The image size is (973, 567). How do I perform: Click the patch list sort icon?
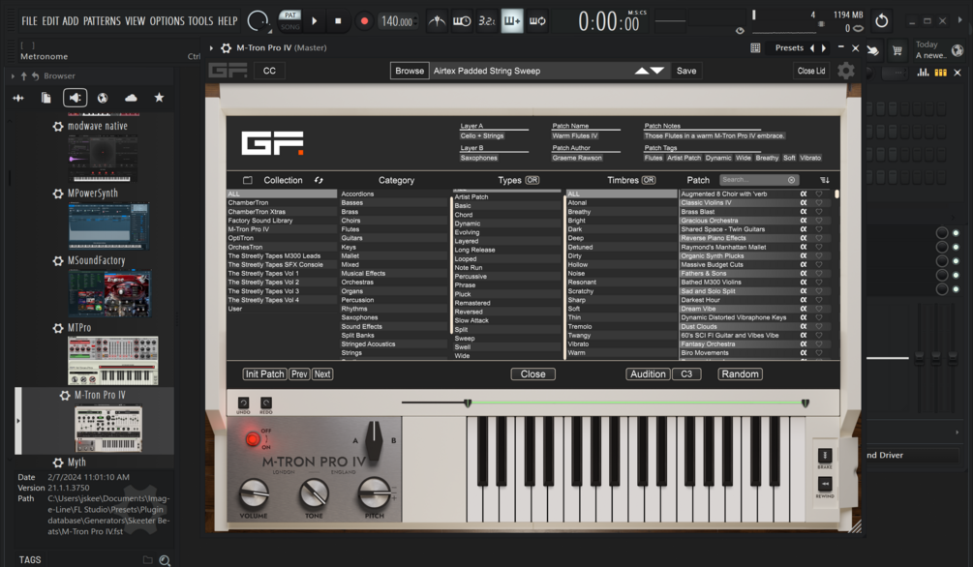pyautogui.click(x=824, y=180)
